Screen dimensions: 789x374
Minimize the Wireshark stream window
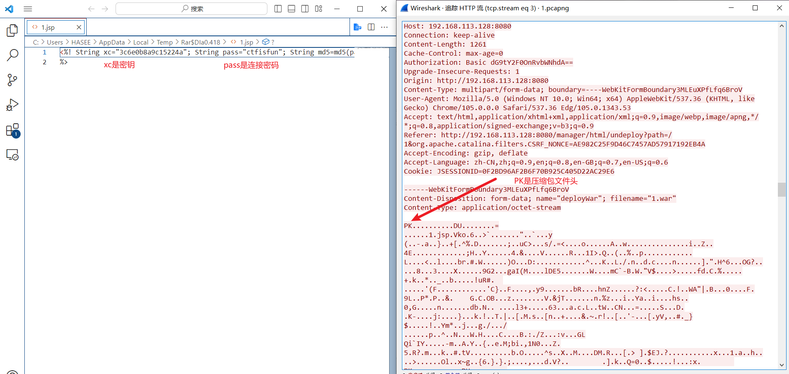tap(731, 8)
